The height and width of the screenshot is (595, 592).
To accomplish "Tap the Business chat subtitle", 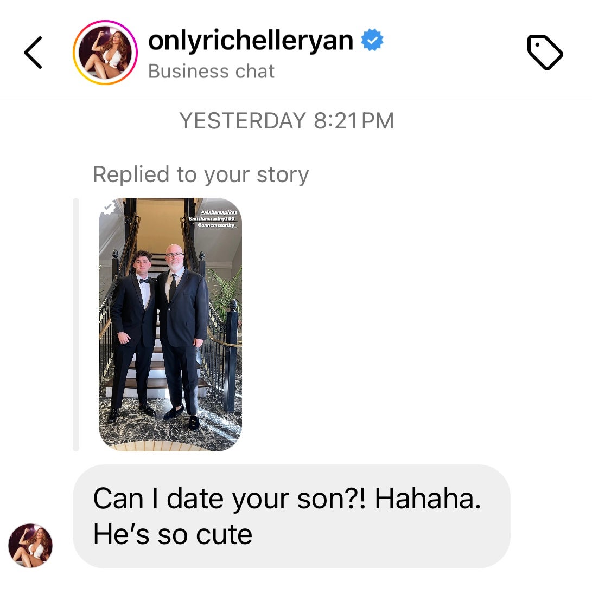I will 211,72.
